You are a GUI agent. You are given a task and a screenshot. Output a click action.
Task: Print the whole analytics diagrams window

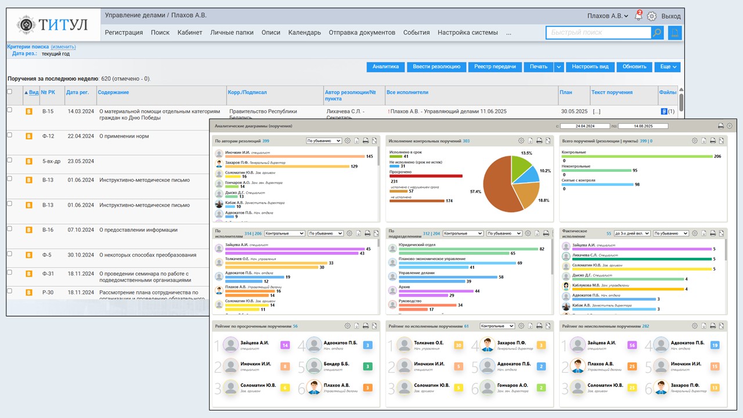click(720, 126)
